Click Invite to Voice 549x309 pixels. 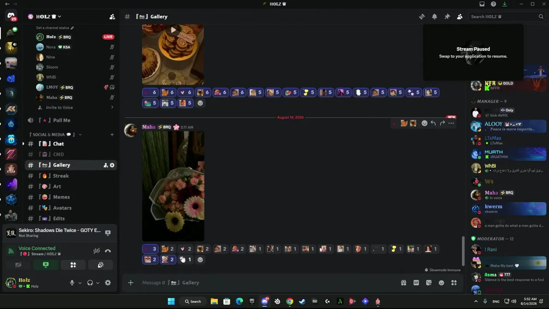(x=59, y=107)
